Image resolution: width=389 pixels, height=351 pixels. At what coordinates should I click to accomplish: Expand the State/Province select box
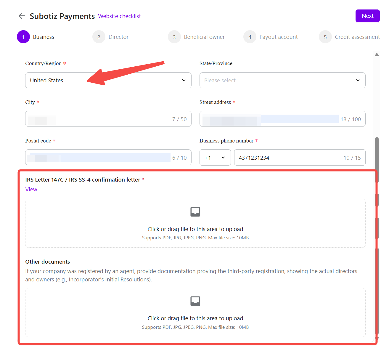[282, 80]
